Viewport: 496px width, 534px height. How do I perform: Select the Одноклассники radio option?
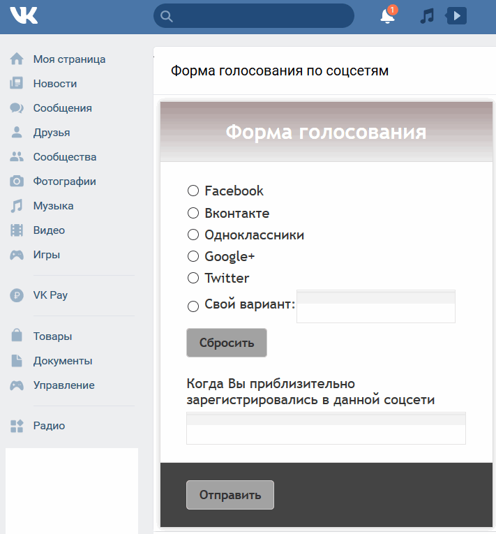[193, 235]
